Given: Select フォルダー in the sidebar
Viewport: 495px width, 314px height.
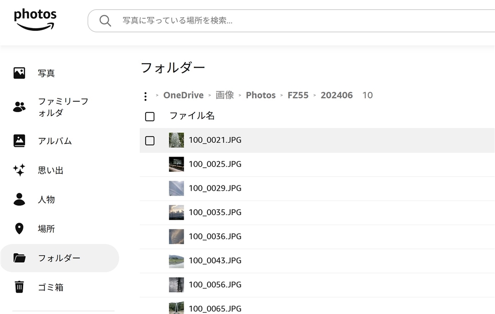Looking at the screenshot, I should click(x=59, y=258).
